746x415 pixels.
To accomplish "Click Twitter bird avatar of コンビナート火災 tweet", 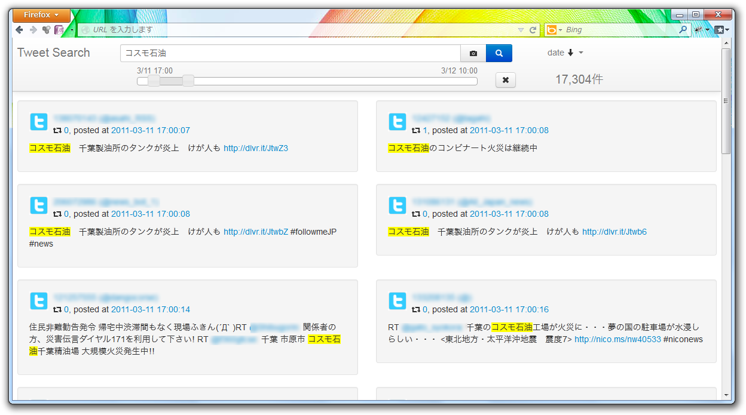I will pos(398,122).
